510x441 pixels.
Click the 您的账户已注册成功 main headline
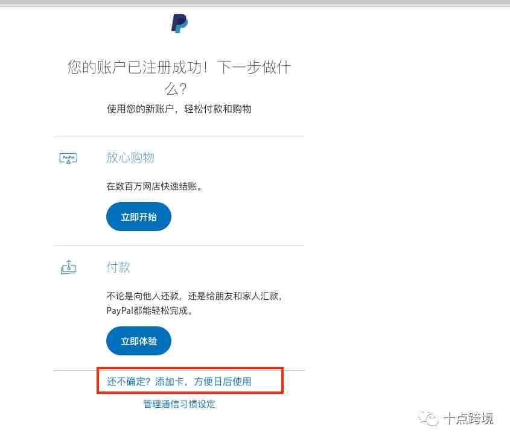[179, 78]
